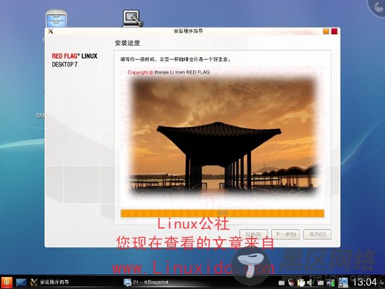Image resolution: width=385 pixels, height=289 pixels.
Task: Click the RED FLAG LINUX DESKTOP 7 logo
Action: [74, 60]
